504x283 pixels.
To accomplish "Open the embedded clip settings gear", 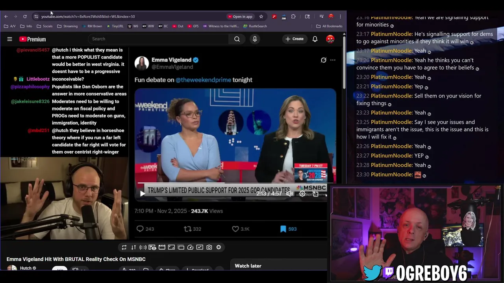I will (x=302, y=193).
